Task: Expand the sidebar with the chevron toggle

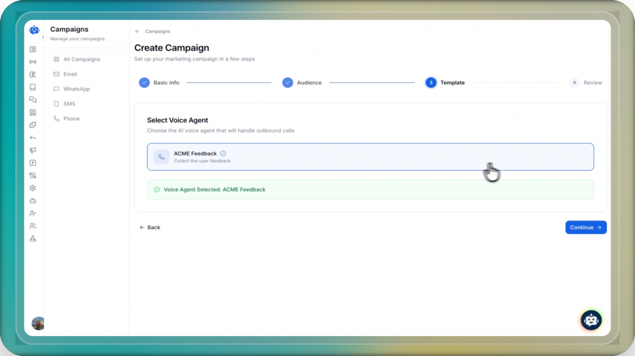Action: pos(43,37)
